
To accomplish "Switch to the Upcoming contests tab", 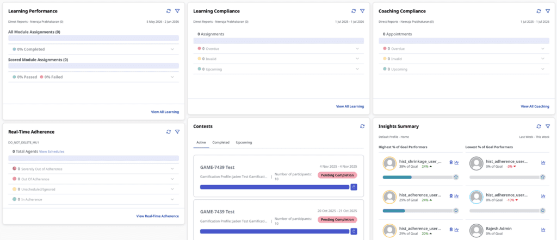I will coord(244,142).
